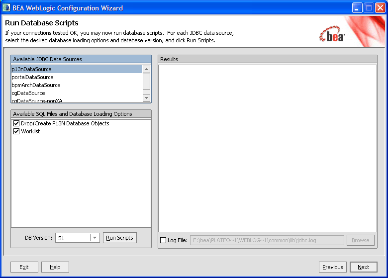388x278 pixels.
Task: Click the Run Scripts button
Action: click(x=120, y=238)
